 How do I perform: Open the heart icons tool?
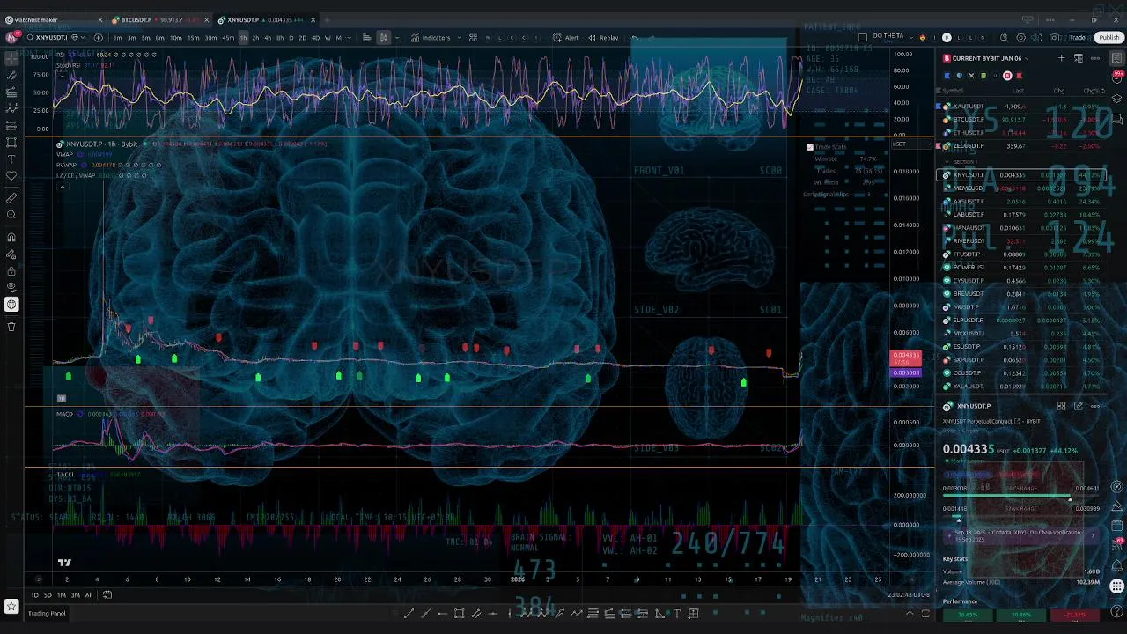pyautogui.click(x=11, y=176)
